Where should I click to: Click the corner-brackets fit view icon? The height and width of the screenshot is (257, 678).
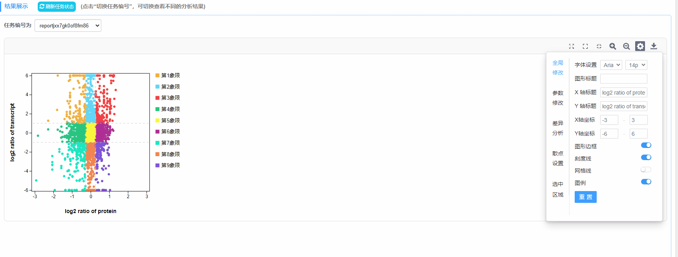pyautogui.click(x=585, y=46)
